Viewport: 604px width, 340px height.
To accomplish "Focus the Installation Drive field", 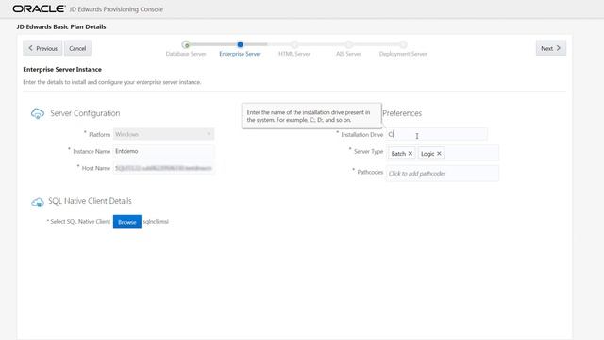I will pyautogui.click(x=436, y=134).
